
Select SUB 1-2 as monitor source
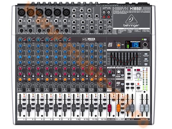(x=129, y=74)
